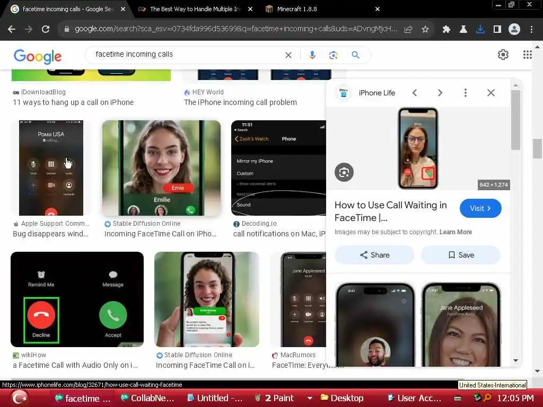Show the next image in the preview panel
The width and height of the screenshot is (543, 407).
440,93
